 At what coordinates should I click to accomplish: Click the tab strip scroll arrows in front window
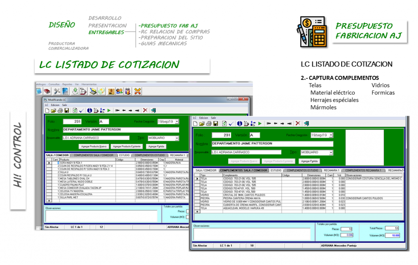[402, 170]
